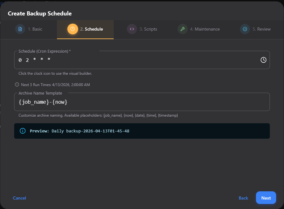This screenshot has width=284, height=209.
Task: Click the Next button
Action: coord(266,198)
